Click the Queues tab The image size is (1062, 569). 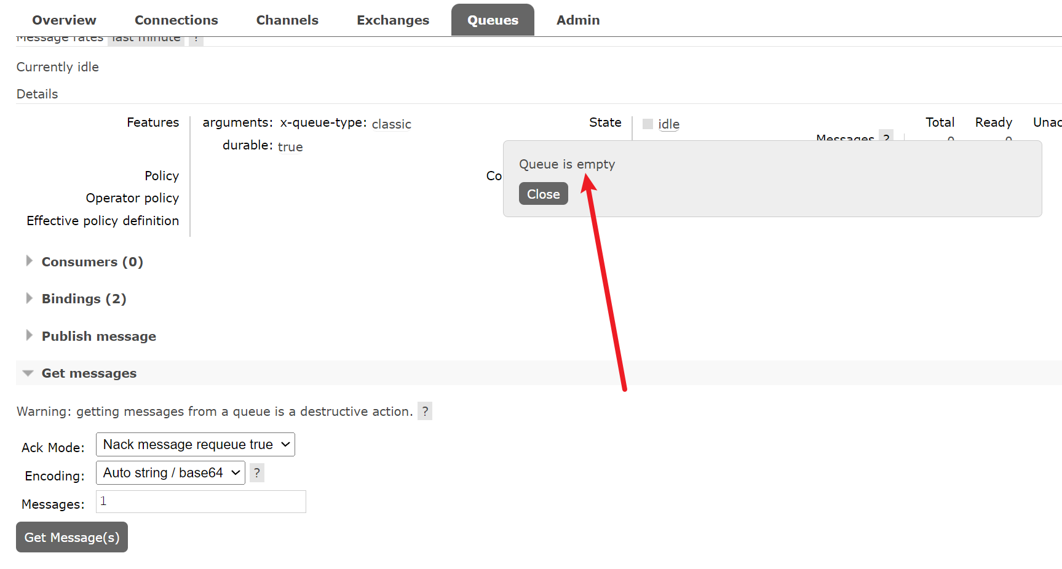(493, 20)
